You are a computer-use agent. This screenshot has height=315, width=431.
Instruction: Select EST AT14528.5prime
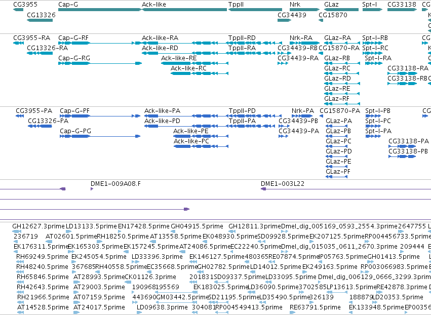tap(43, 307)
